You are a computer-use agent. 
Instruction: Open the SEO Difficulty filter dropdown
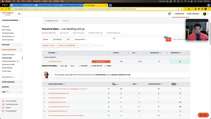pos(58,39)
